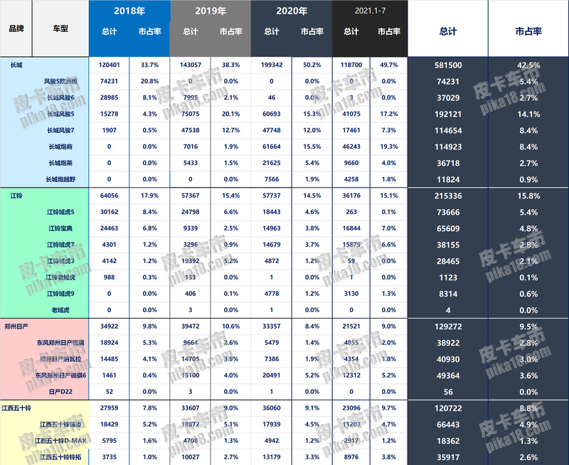Click the 长城风骏5 model name

60,114
